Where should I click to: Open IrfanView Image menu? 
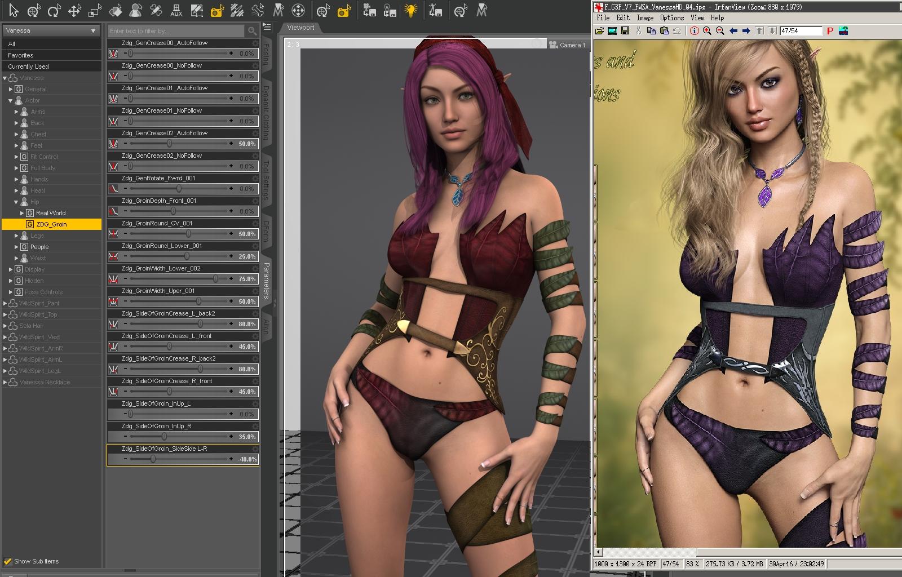tap(645, 18)
